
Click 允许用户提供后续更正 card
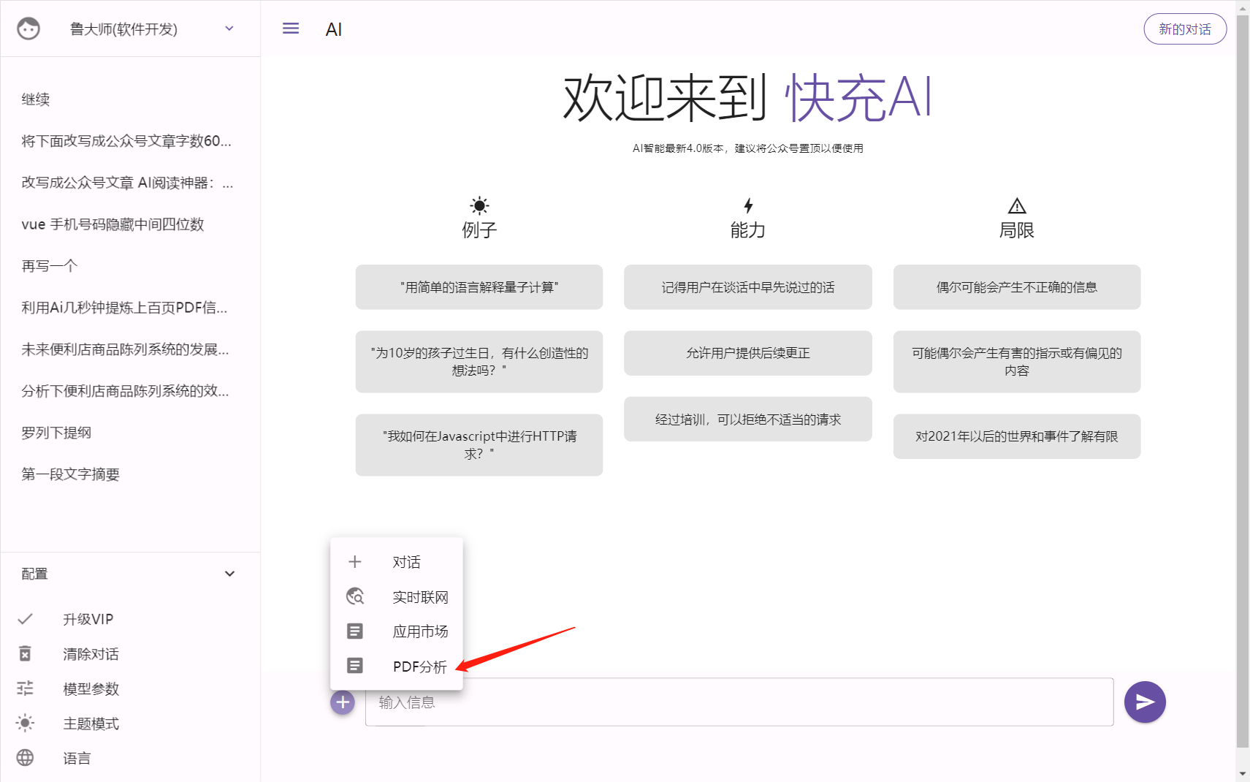(x=748, y=353)
